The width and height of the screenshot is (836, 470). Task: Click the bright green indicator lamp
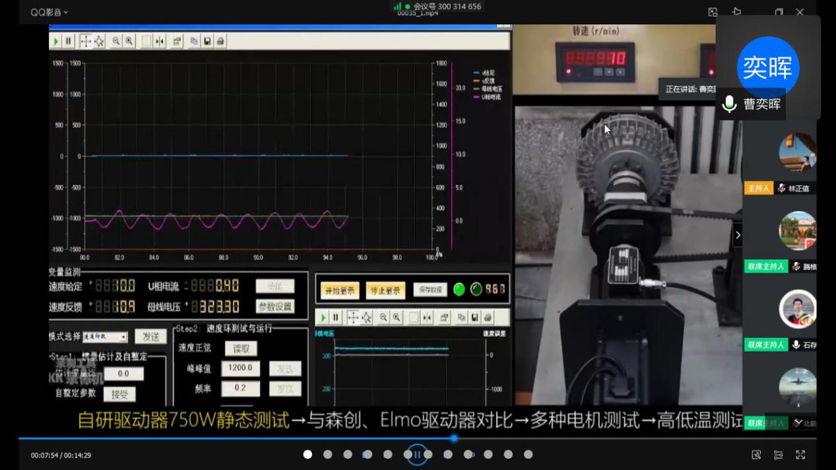(x=459, y=289)
